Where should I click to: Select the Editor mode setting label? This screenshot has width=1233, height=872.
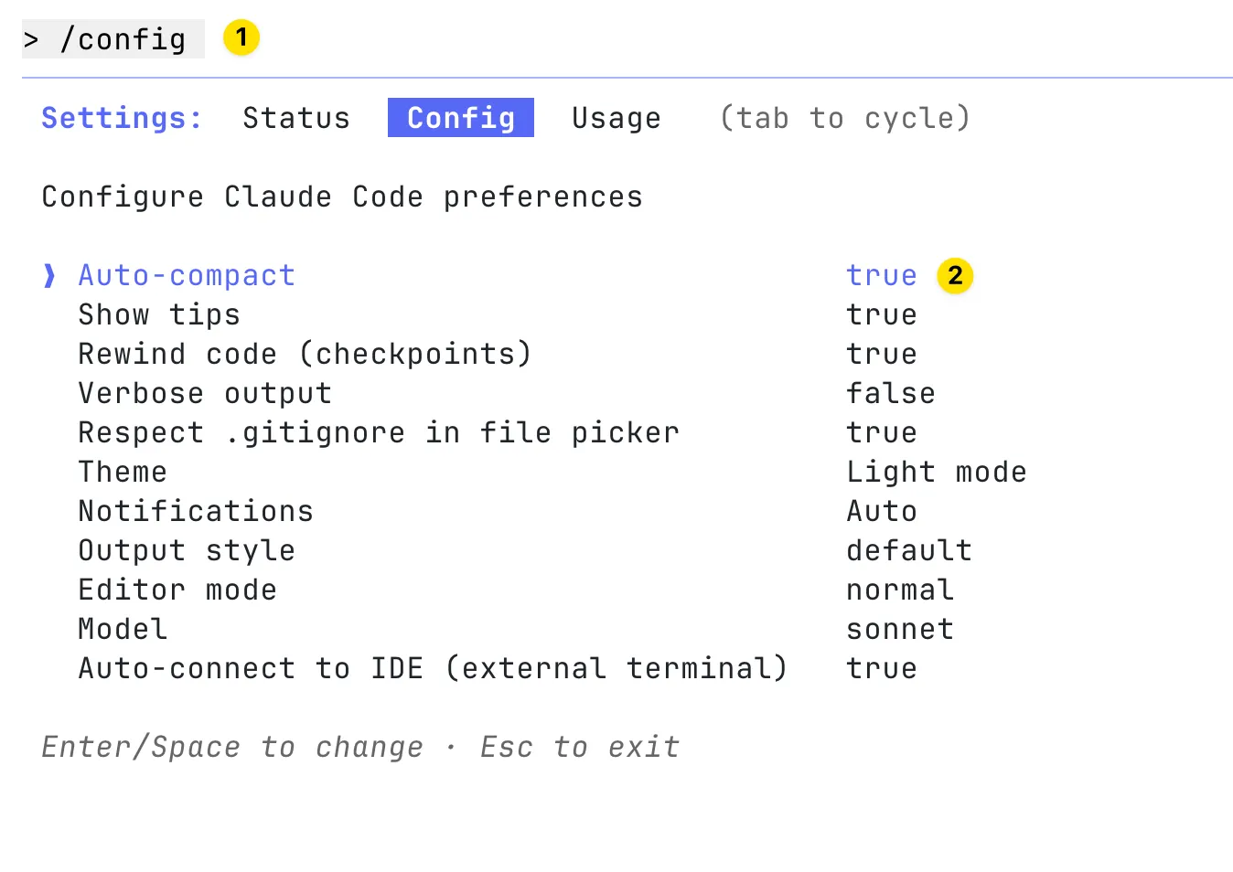(x=177, y=590)
